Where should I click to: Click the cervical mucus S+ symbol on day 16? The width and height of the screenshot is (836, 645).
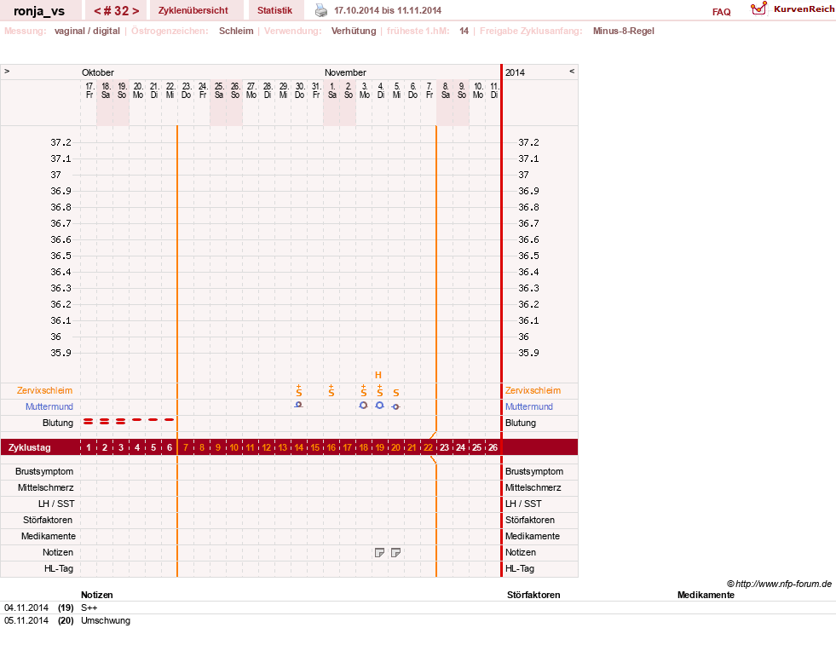[x=332, y=391]
